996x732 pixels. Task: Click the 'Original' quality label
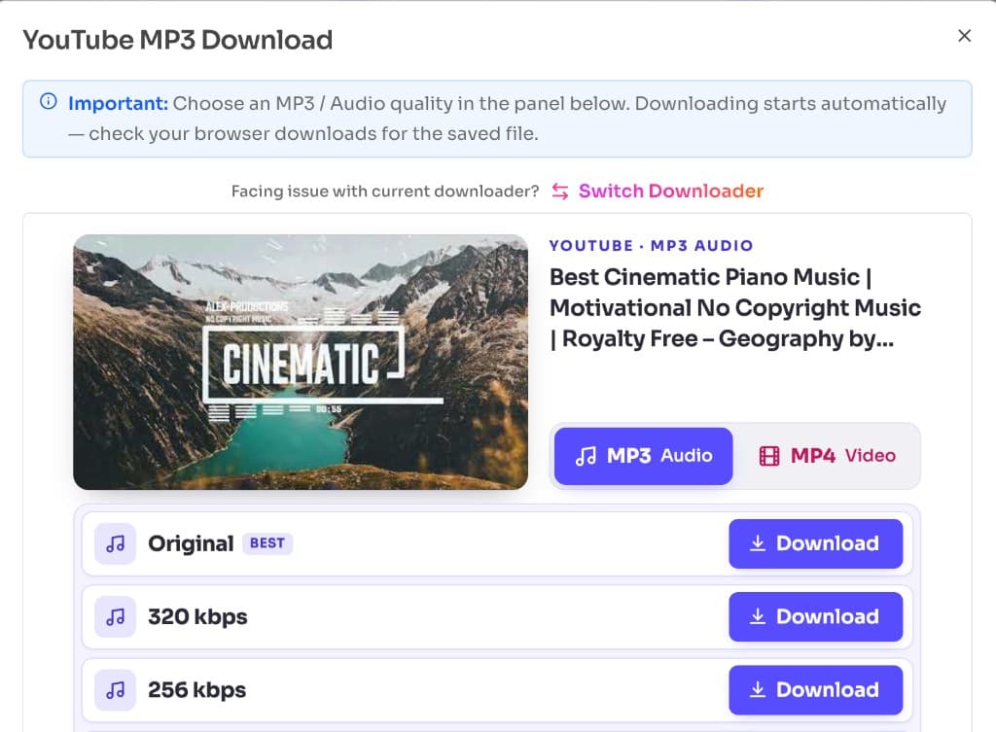[191, 543]
